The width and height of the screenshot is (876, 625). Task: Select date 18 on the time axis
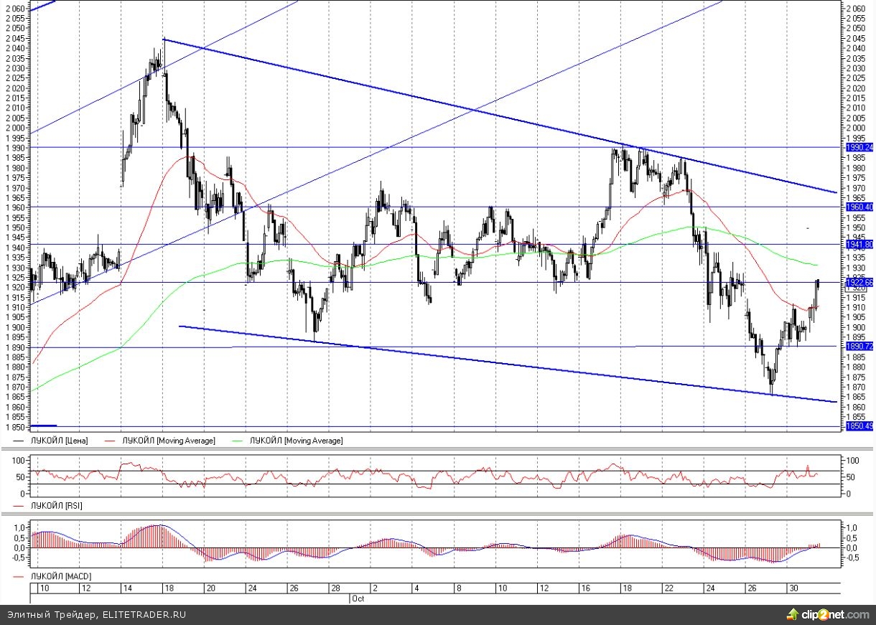coord(171,588)
